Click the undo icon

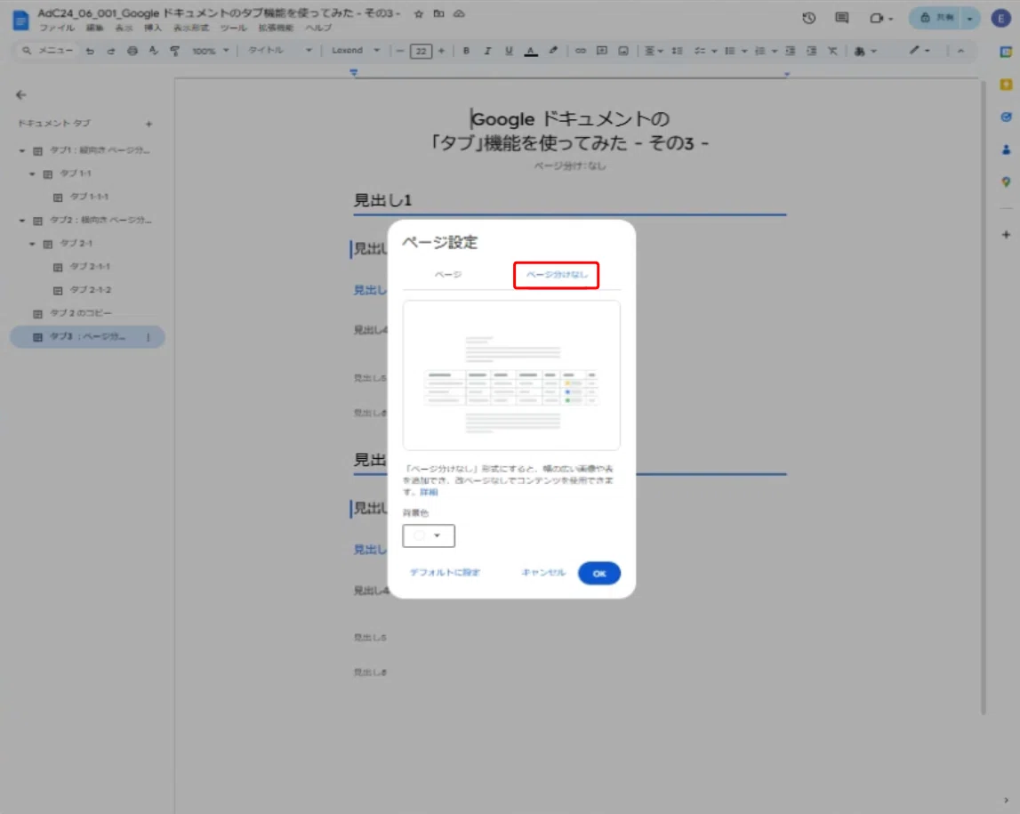coord(90,51)
